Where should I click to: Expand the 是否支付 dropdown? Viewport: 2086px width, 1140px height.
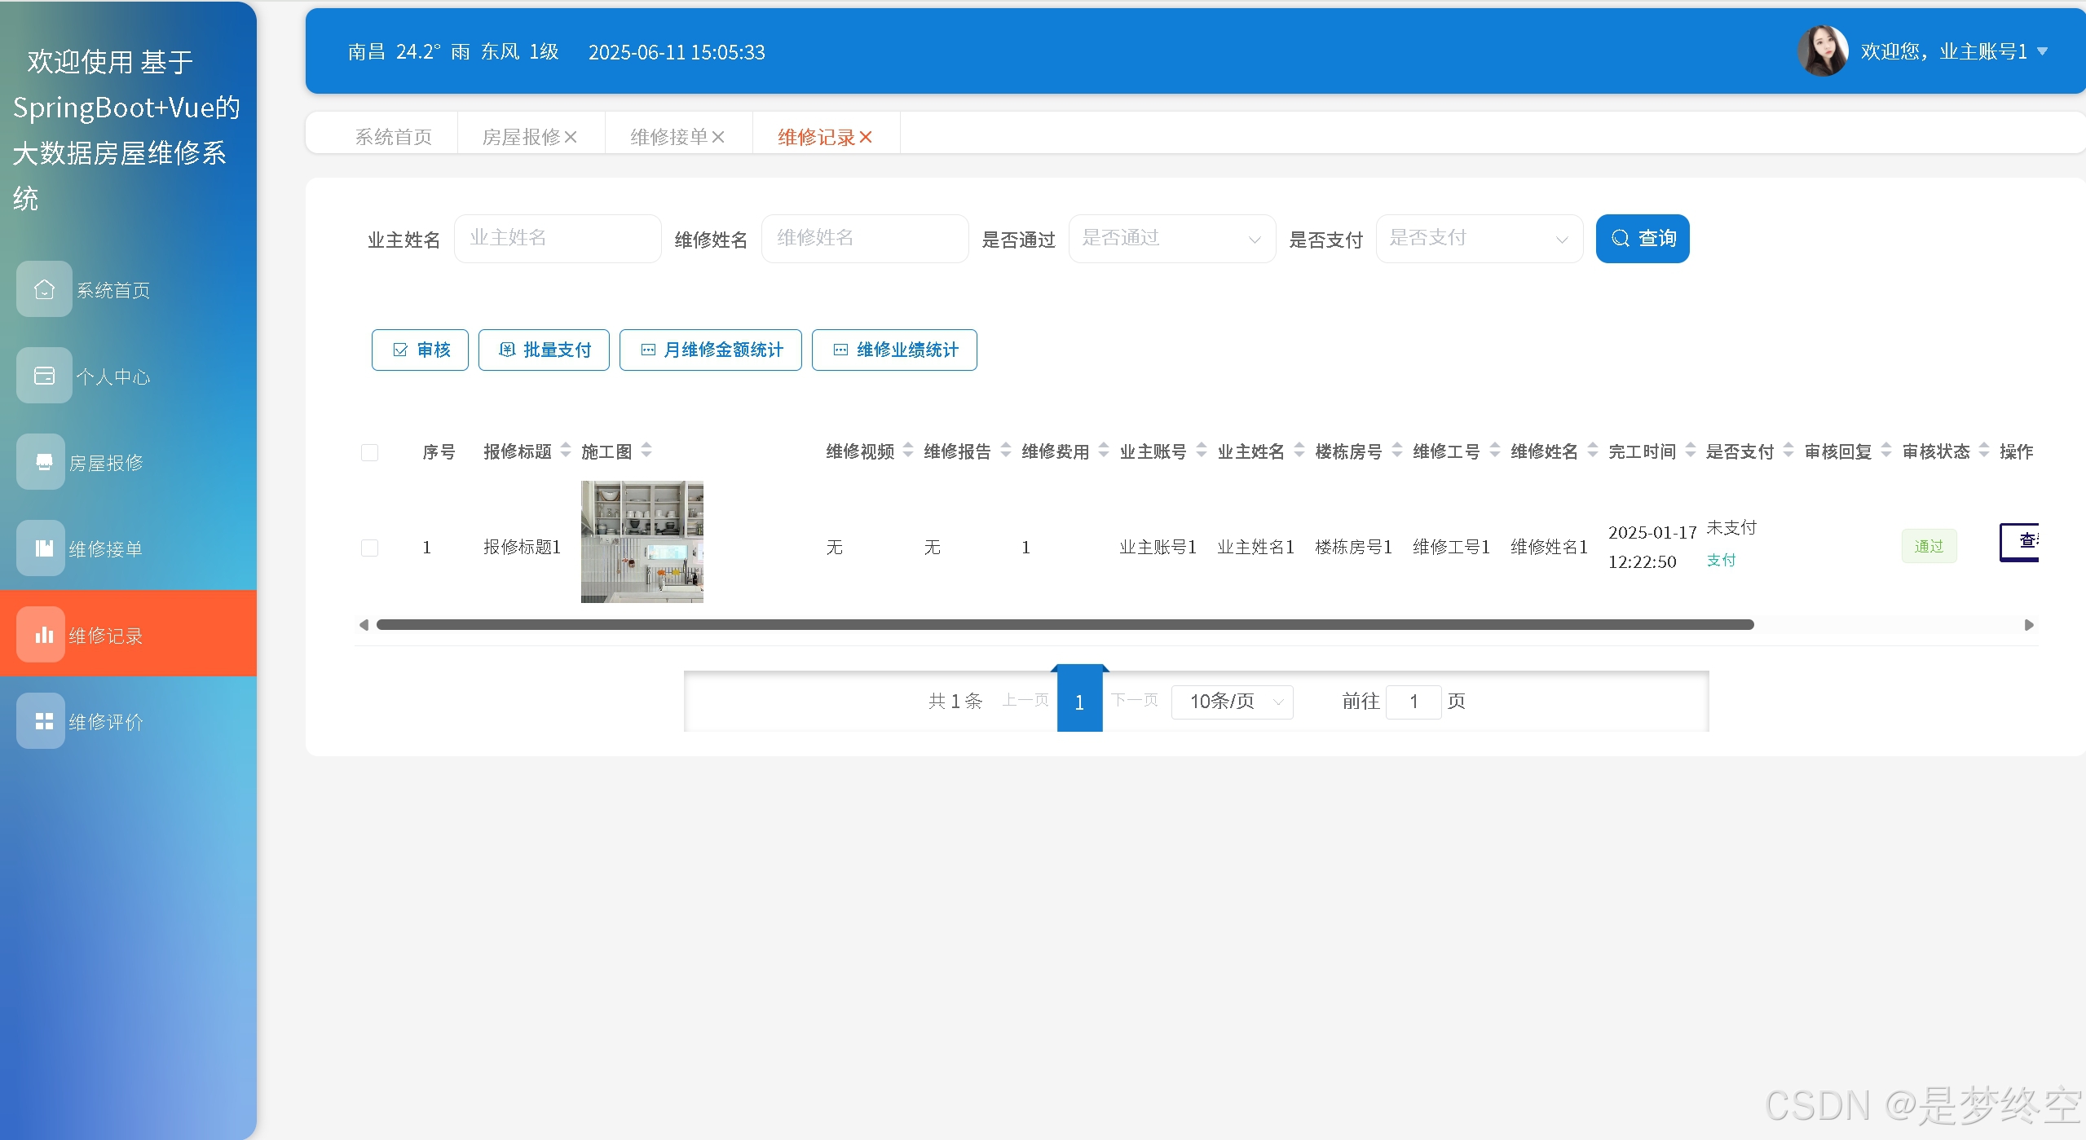[x=1479, y=239]
